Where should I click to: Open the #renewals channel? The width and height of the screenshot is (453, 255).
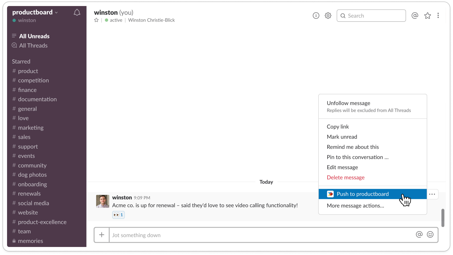26,194
